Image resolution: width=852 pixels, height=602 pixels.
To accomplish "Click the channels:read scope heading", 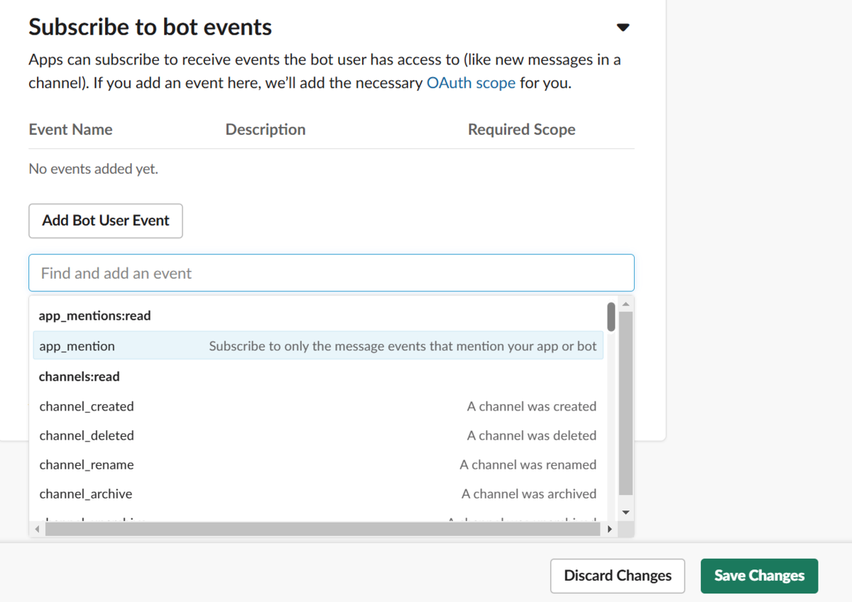I will (79, 377).
